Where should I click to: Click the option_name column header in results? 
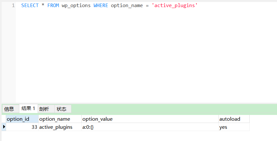click(55, 119)
